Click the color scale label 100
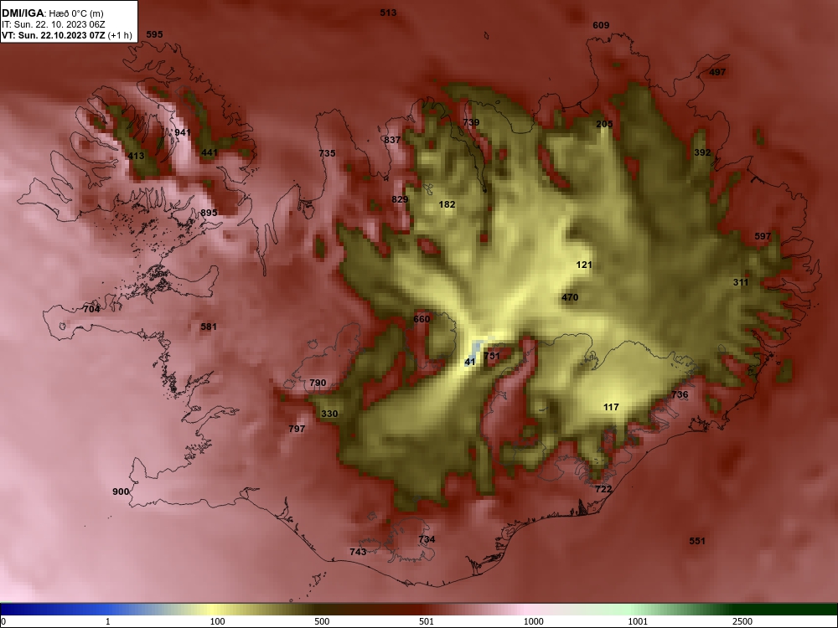The width and height of the screenshot is (838, 628). (218, 621)
